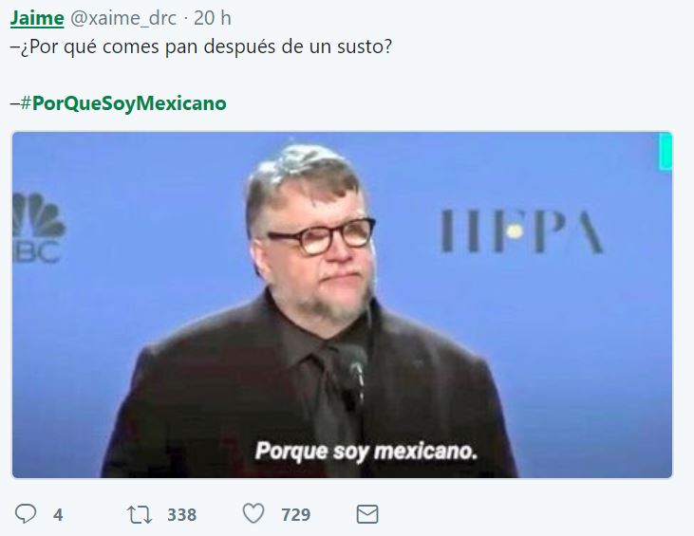Send tweet via the envelope icon
The height and width of the screenshot is (536, 694).
[x=367, y=514]
